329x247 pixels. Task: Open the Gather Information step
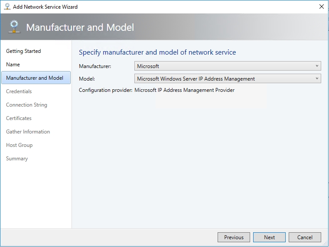pyautogui.click(x=28, y=131)
